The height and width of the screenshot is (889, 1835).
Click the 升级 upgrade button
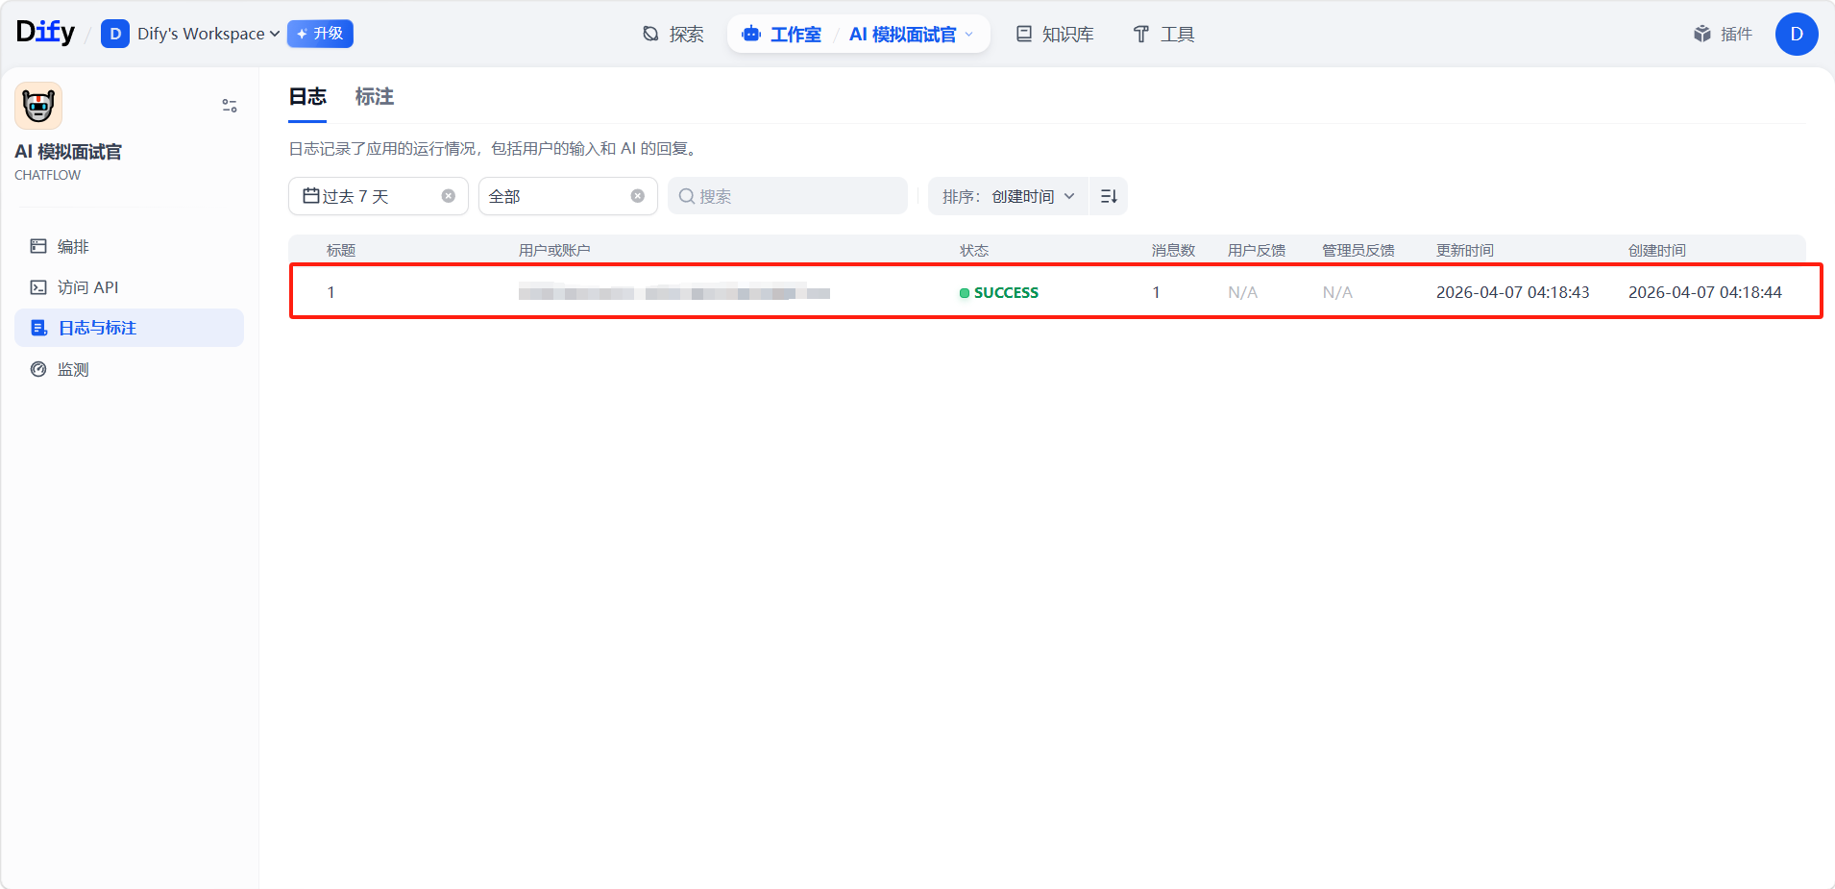(320, 34)
